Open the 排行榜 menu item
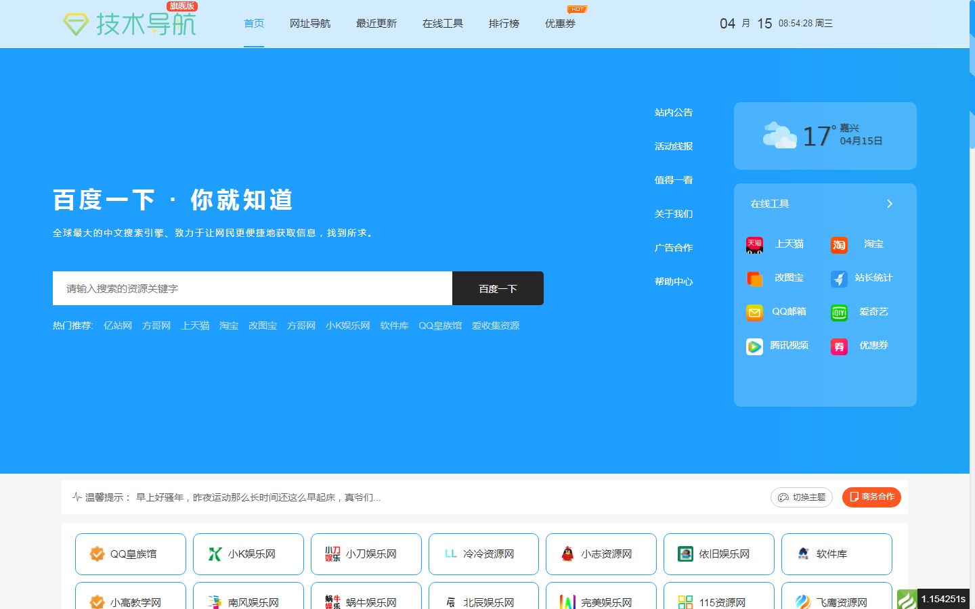 point(504,24)
